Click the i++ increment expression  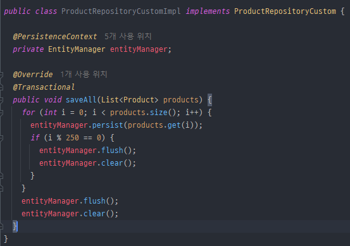point(192,113)
